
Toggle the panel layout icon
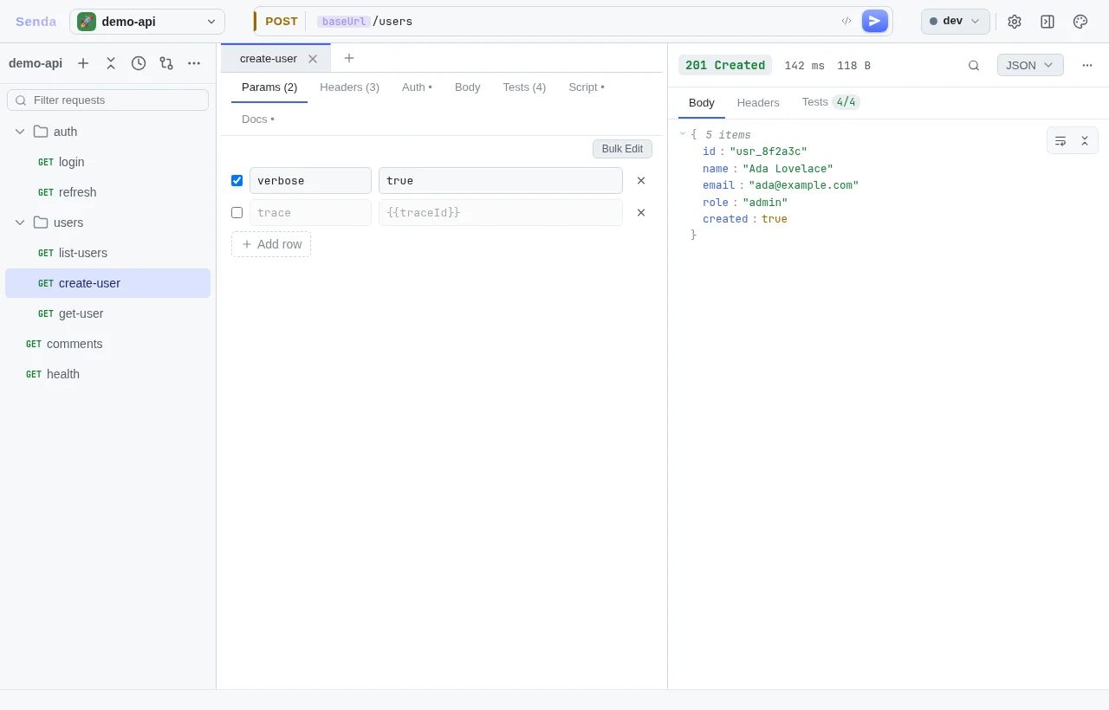click(x=1047, y=22)
